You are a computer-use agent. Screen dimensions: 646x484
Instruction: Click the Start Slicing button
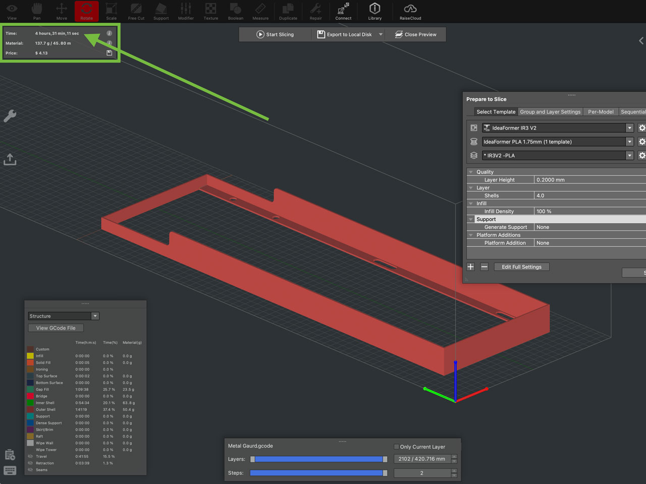coord(275,34)
